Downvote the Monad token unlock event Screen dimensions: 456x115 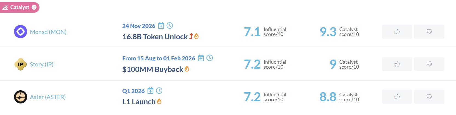[x=429, y=32]
